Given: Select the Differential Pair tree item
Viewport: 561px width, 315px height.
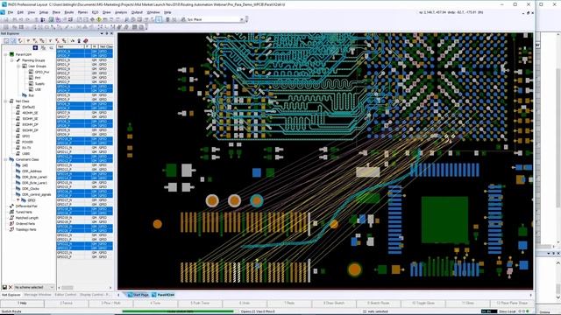Looking at the screenshot, I should pyautogui.click(x=26, y=206).
